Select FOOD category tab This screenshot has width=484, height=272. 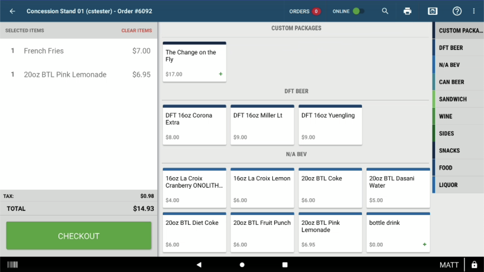458,167
